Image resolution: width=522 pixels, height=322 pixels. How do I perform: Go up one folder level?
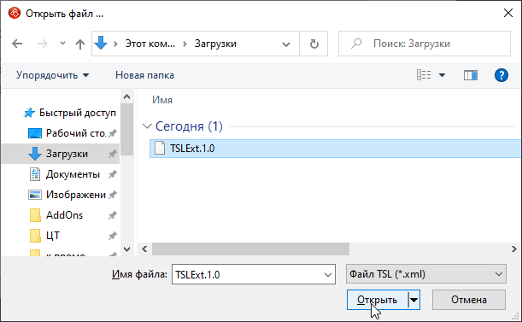pos(80,44)
